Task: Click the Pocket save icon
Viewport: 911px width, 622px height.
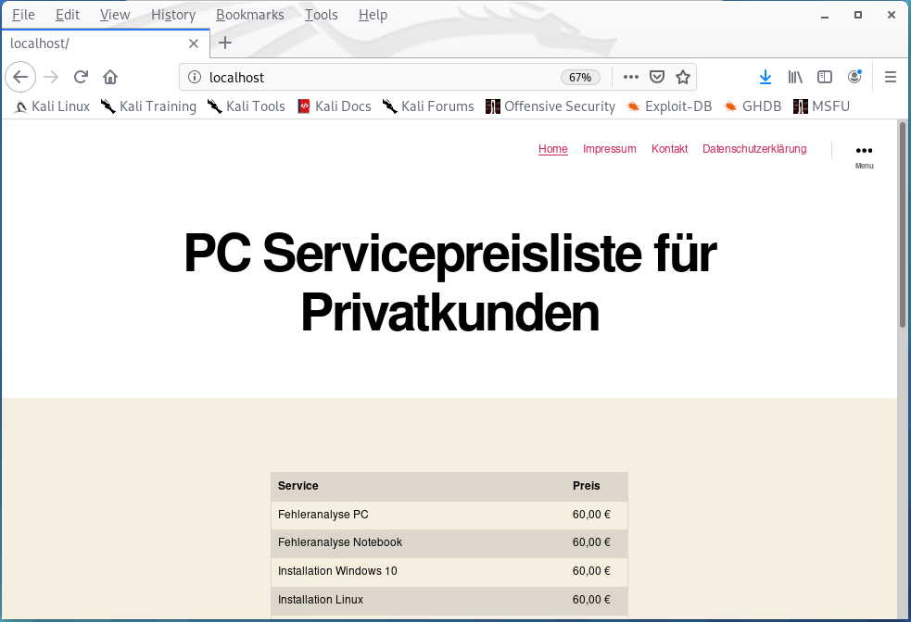Action: coord(658,77)
